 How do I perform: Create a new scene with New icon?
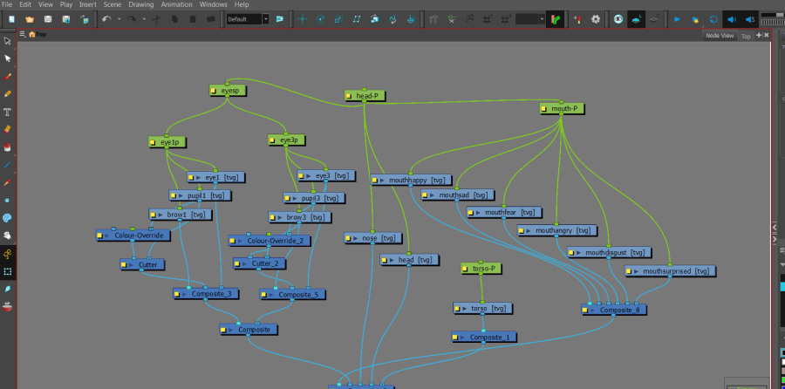pos(11,19)
